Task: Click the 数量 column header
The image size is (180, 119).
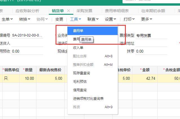Action: click(28, 70)
